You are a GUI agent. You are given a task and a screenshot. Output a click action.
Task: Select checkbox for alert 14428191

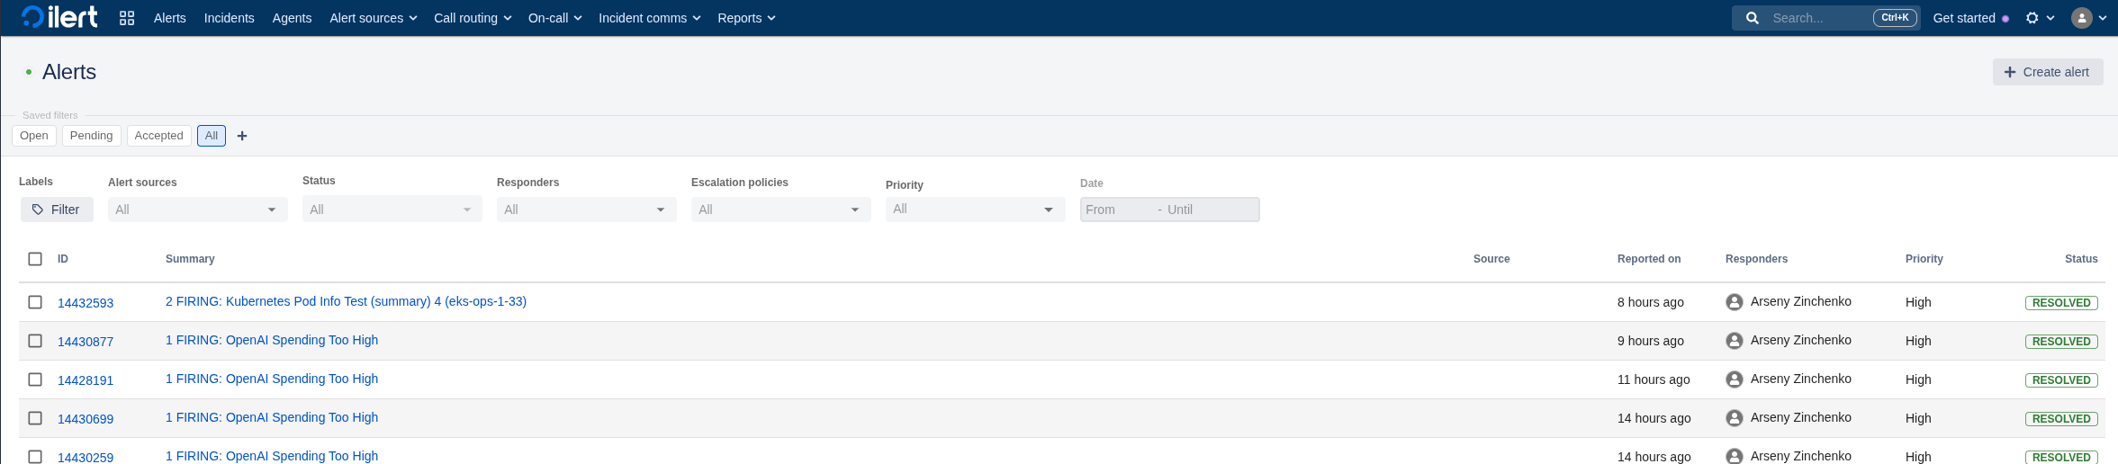pos(35,379)
